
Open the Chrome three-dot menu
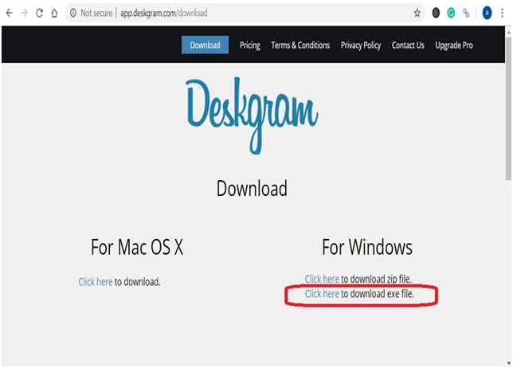[502, 13]
